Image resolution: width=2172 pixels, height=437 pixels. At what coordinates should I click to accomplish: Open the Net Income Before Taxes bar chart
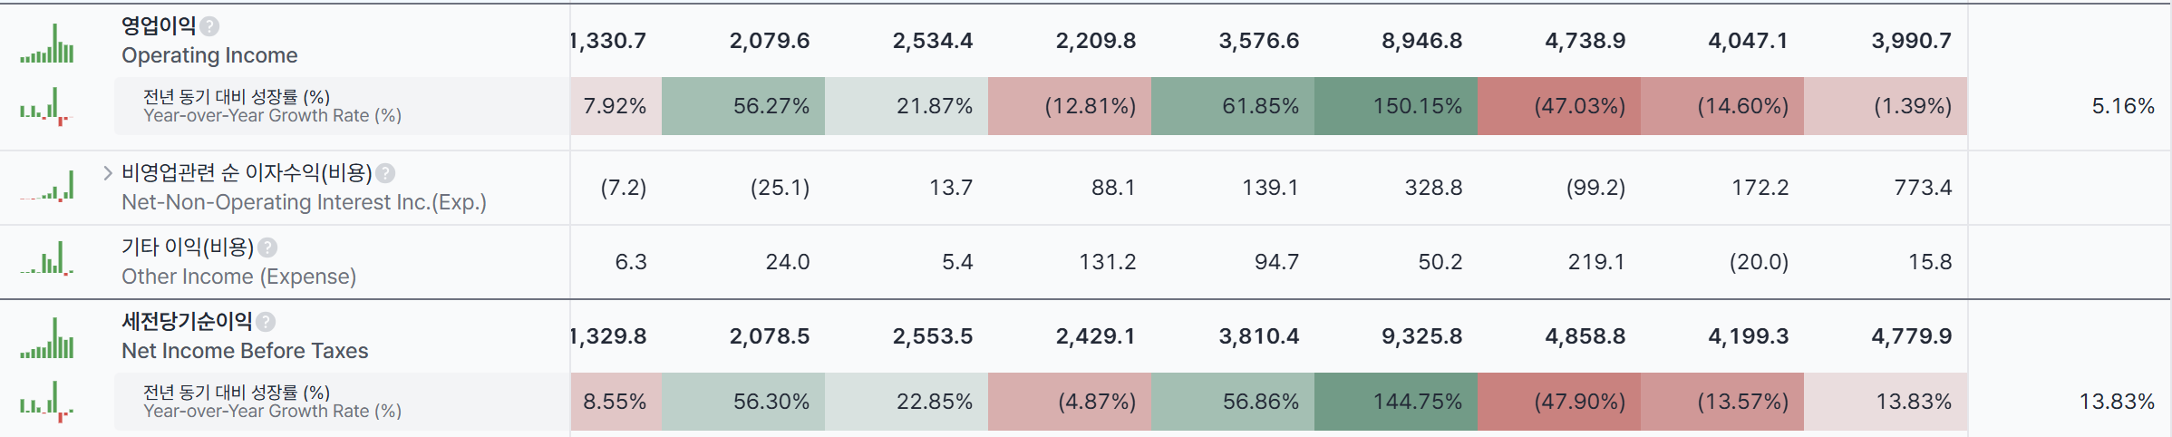(x=47, y=337)
